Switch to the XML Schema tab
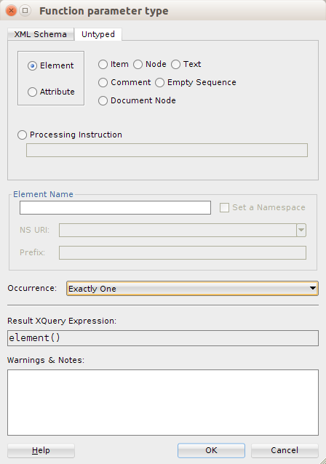This screenshot has height=464, width=326. click(x=41, y=34)
